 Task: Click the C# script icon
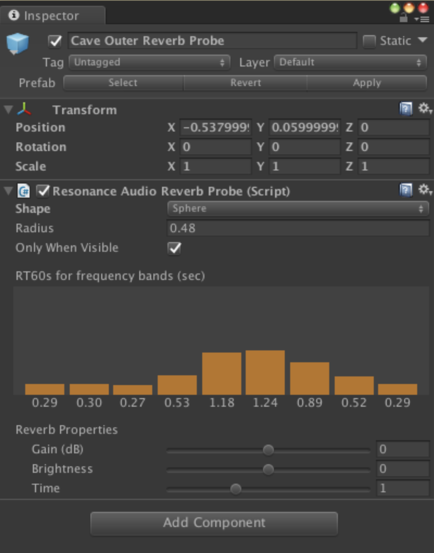coord(24,191)
